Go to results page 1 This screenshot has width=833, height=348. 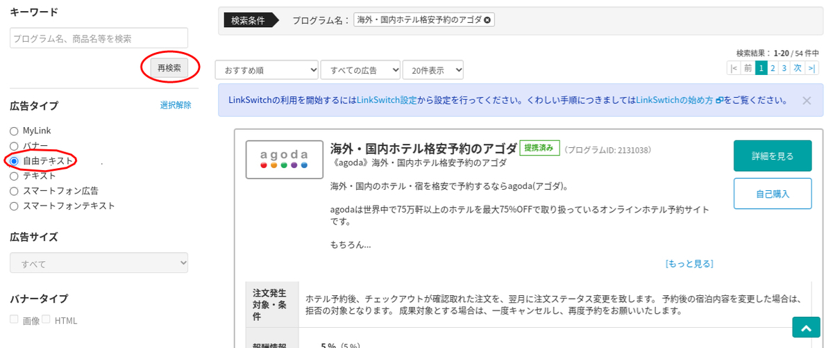tap(761, 68)
